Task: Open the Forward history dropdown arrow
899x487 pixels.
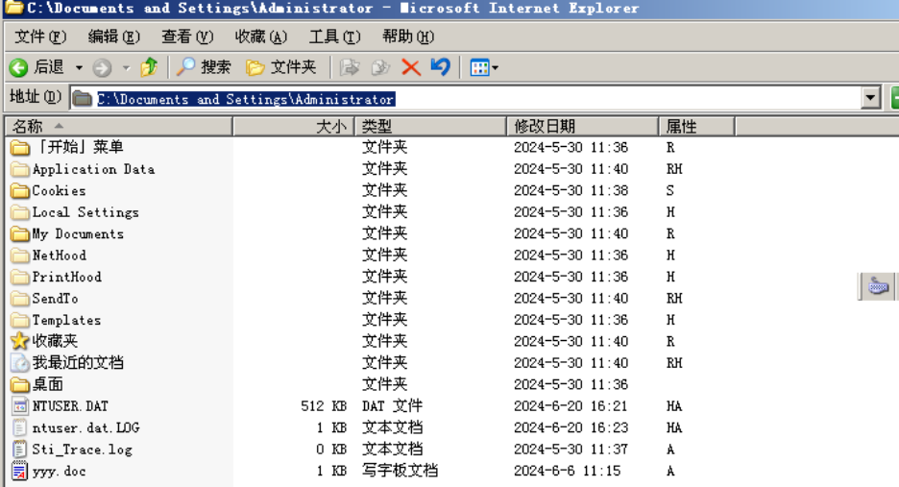Action: pos(126,67)
